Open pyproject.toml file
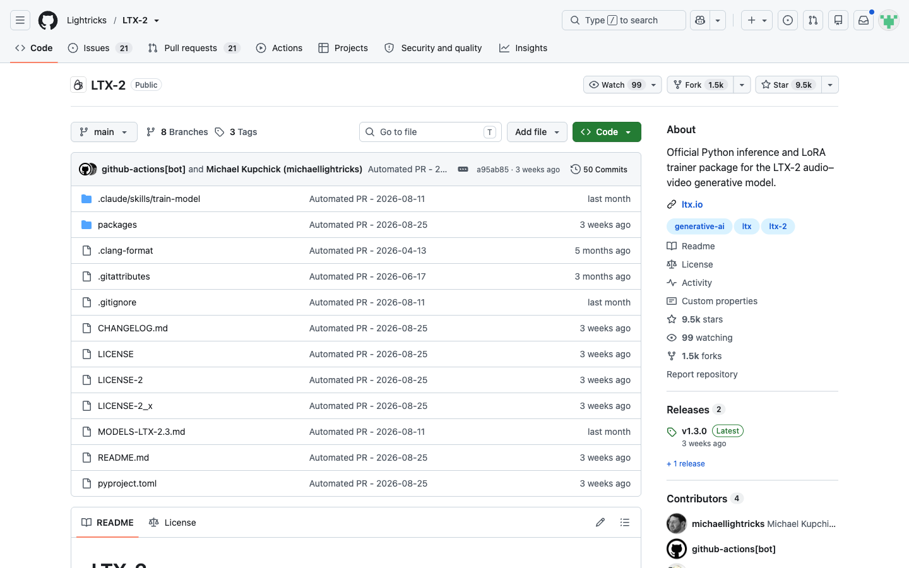 [x=127, y=483]
